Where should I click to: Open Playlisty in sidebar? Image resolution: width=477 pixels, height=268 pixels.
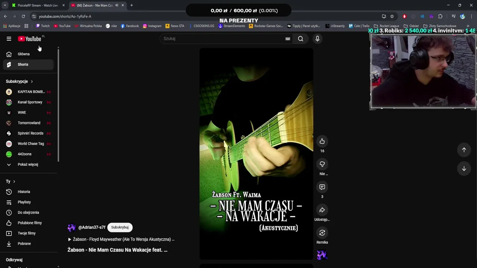29,202
